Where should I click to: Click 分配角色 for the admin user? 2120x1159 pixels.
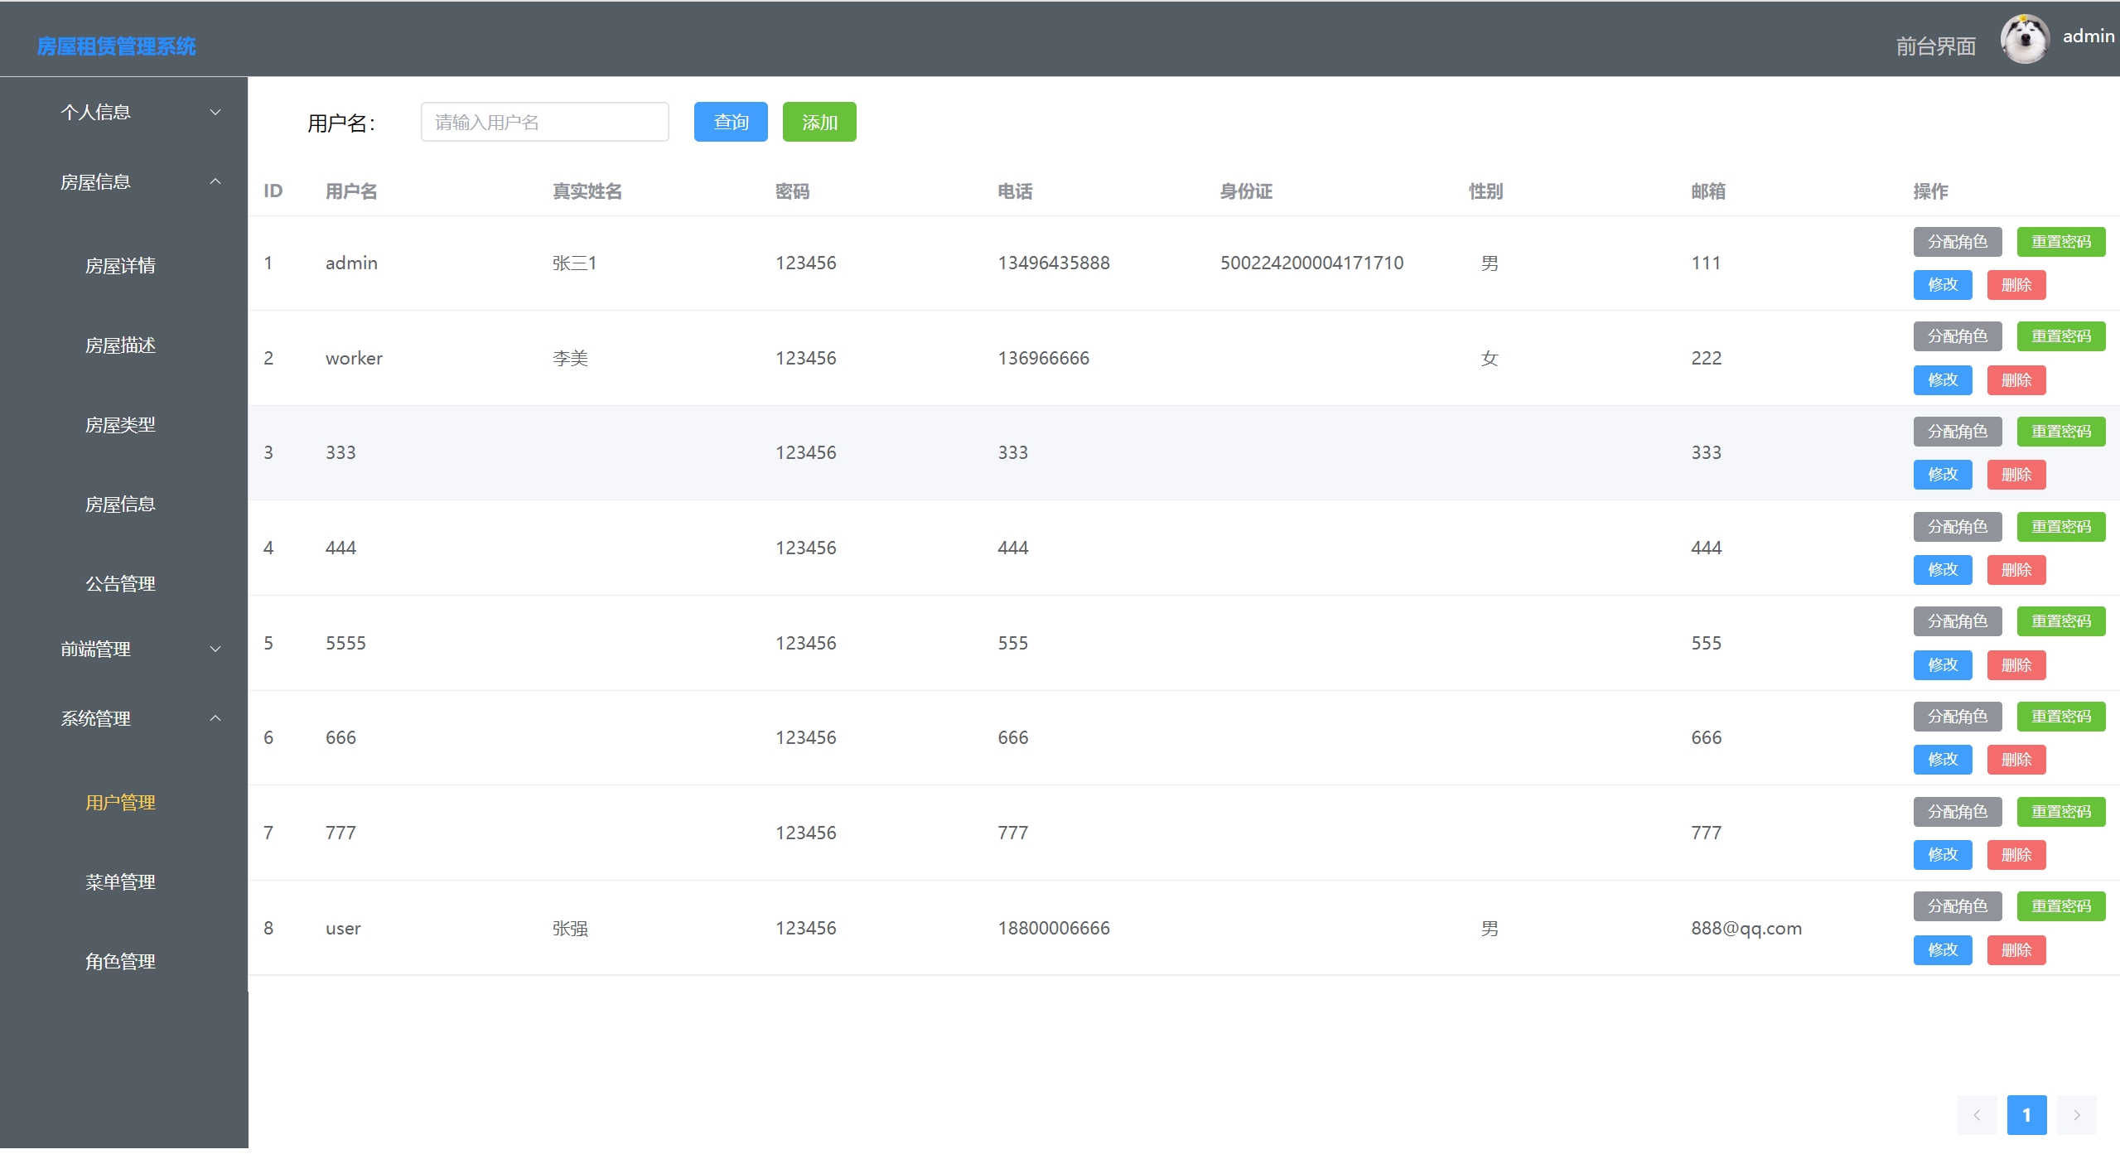tap(1957, 241)
